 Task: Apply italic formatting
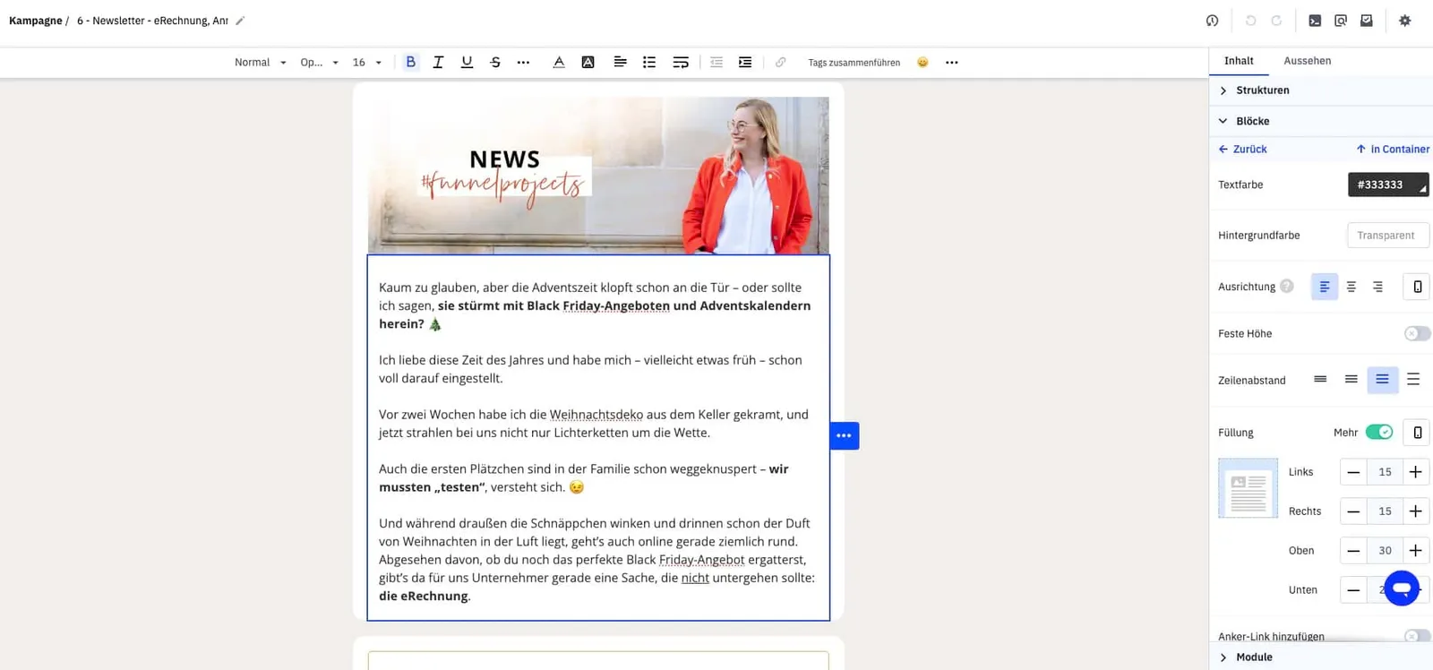(438, 62)
